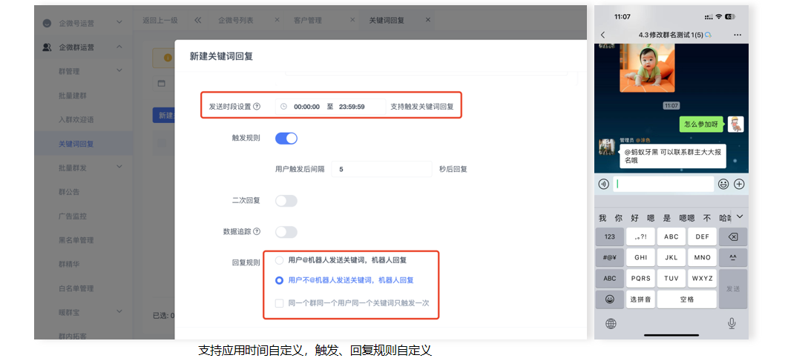Click the clock icon in the time range field

pos(283,107)
